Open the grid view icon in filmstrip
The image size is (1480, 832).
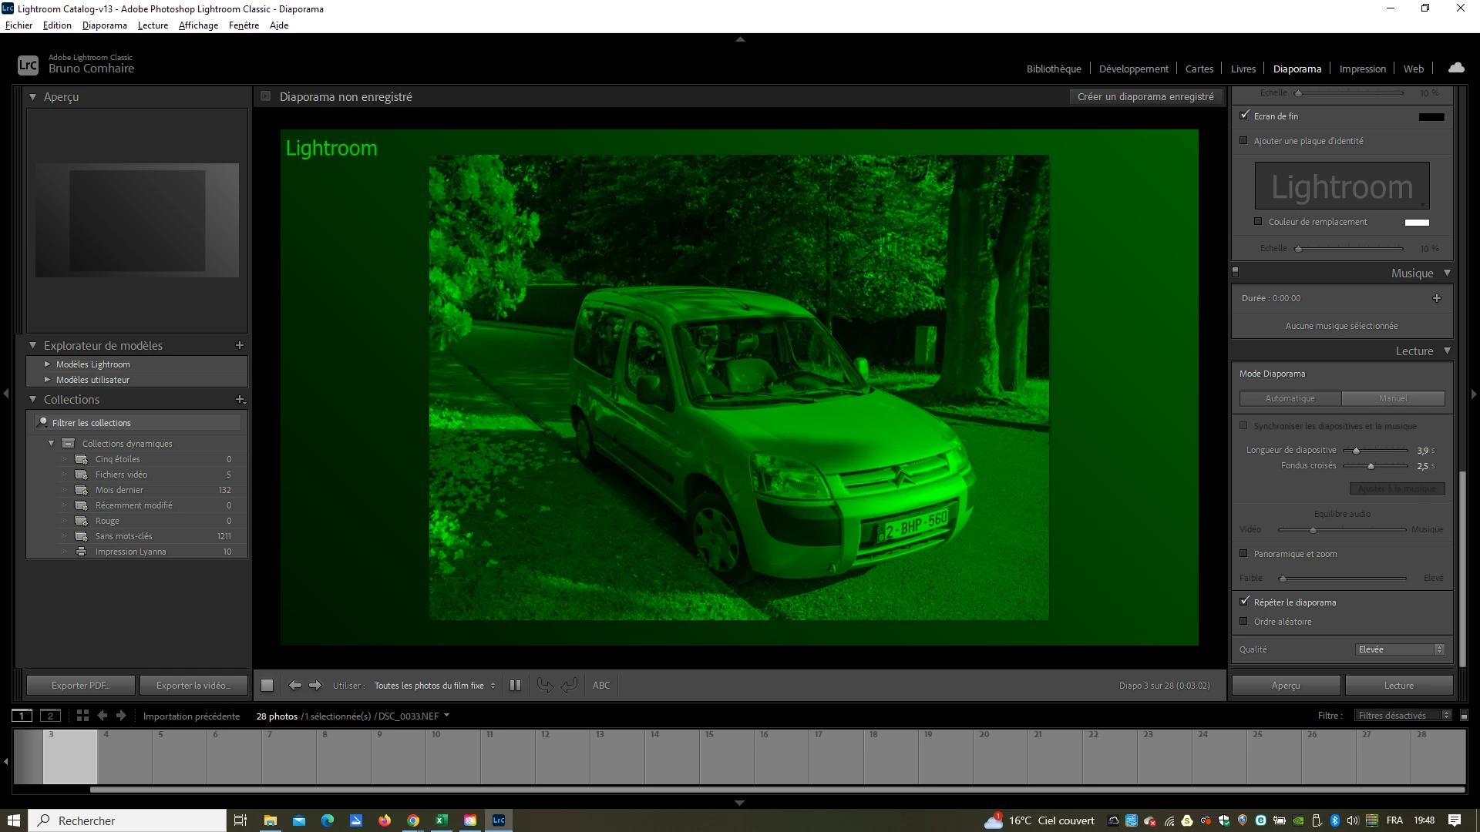click(x=82, y=716)
